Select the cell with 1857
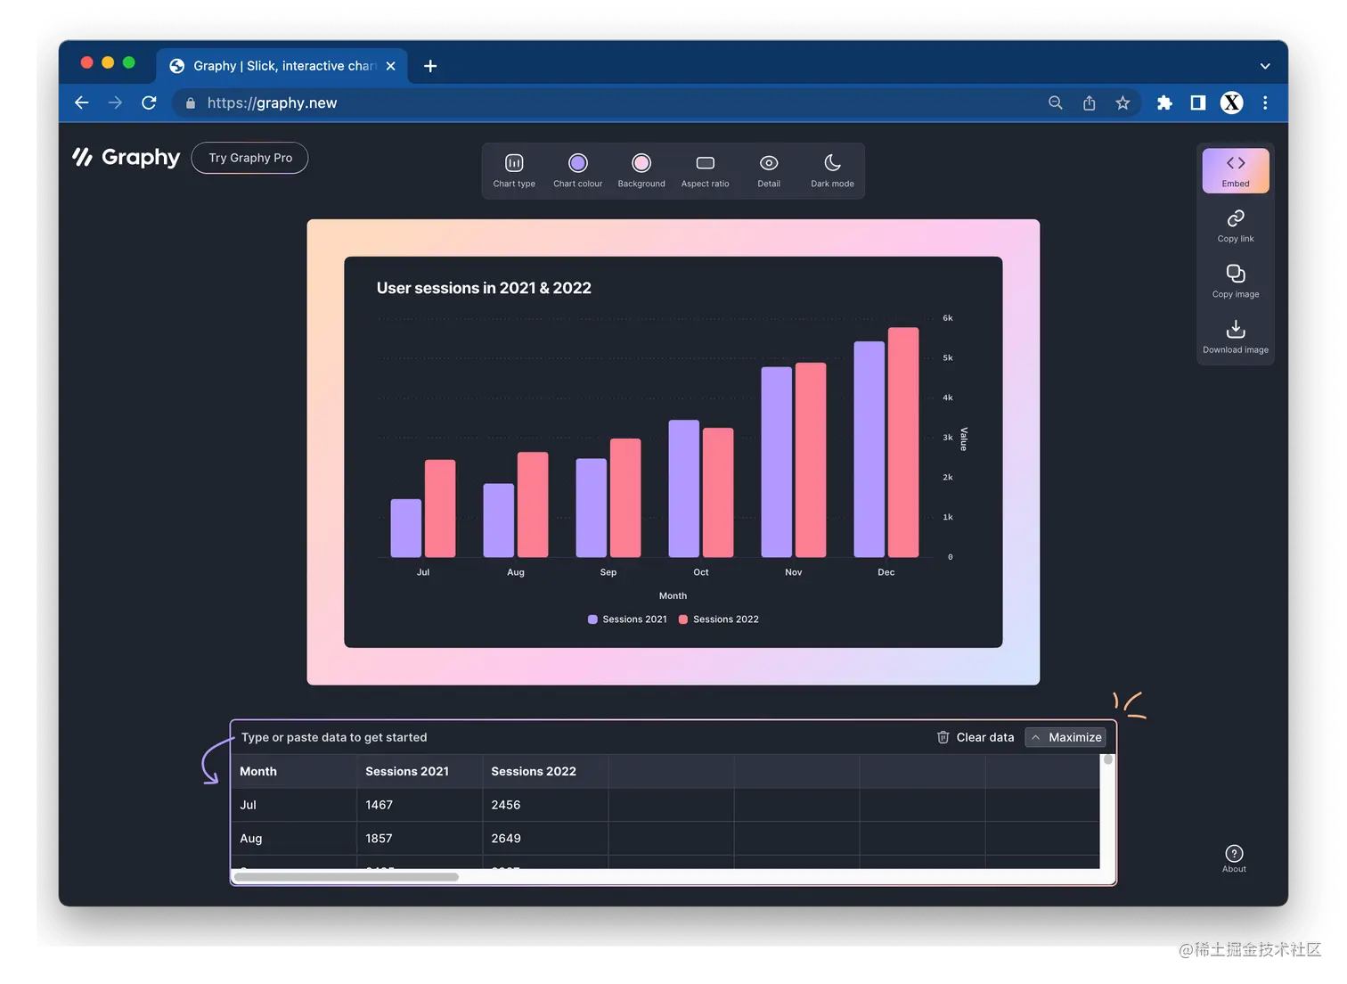 click(x=420, y=839)
